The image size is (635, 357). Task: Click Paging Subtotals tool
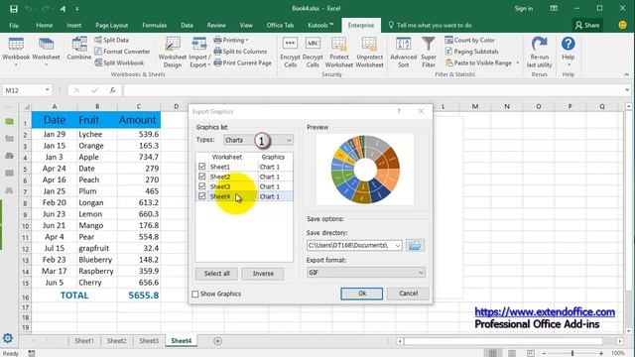click(x=472, y=52)
